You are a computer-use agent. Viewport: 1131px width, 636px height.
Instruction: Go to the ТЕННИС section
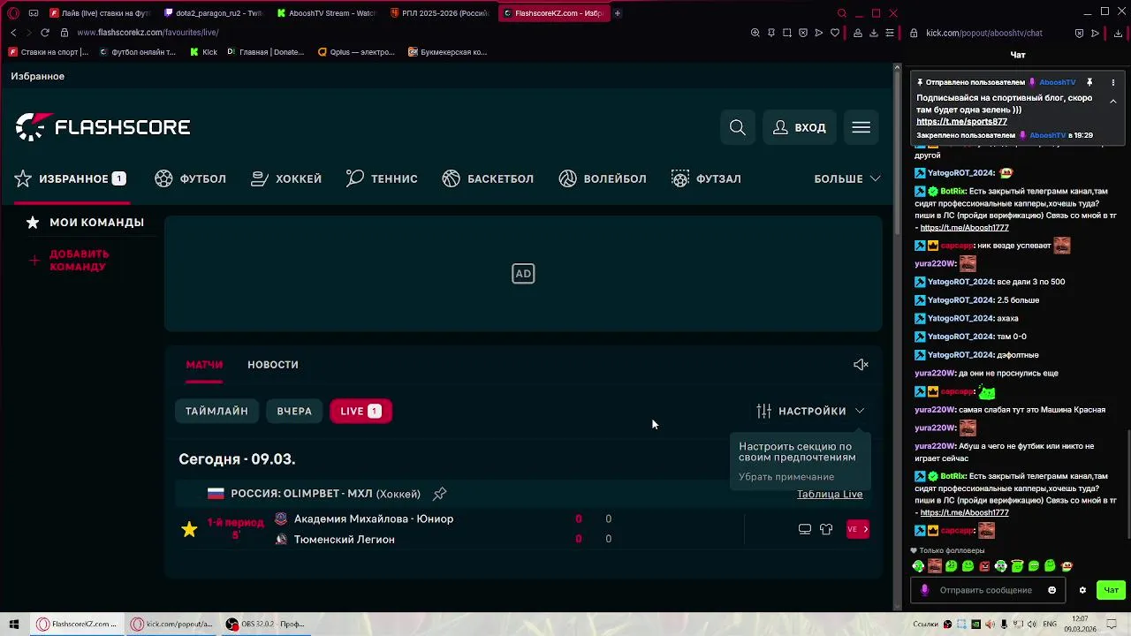coord(382,178)
